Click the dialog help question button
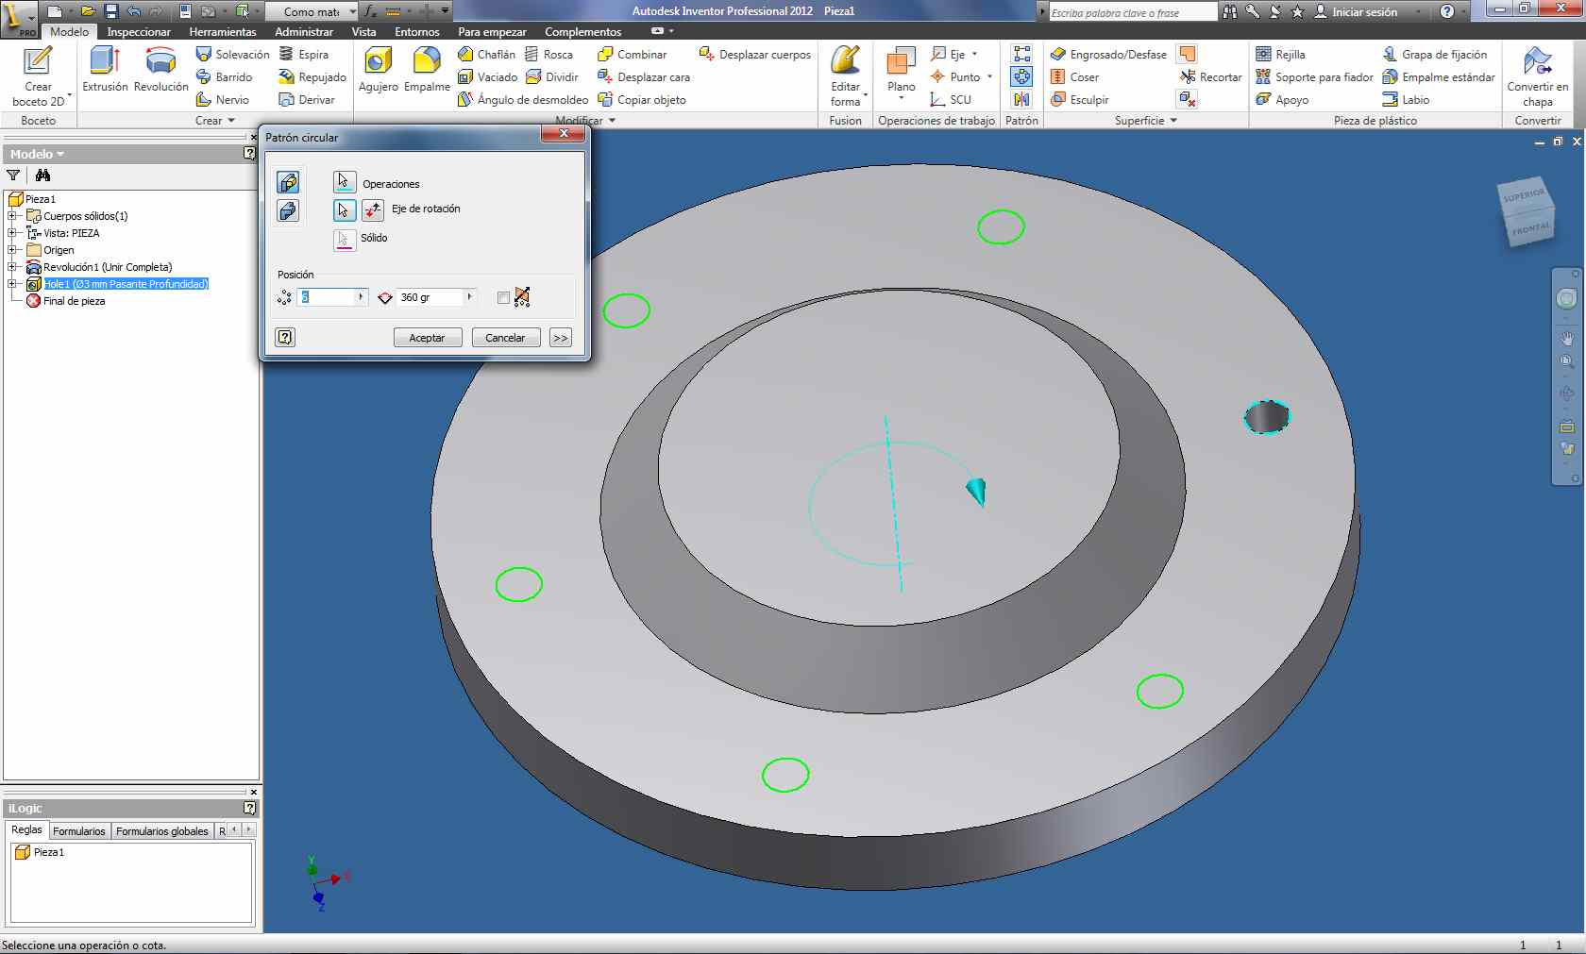 [x=285, y=338]
